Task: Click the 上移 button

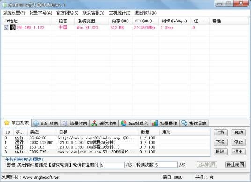Action: coord(220,132)
